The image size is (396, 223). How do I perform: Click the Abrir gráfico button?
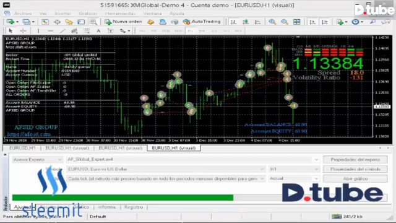(x=355, y=179)
